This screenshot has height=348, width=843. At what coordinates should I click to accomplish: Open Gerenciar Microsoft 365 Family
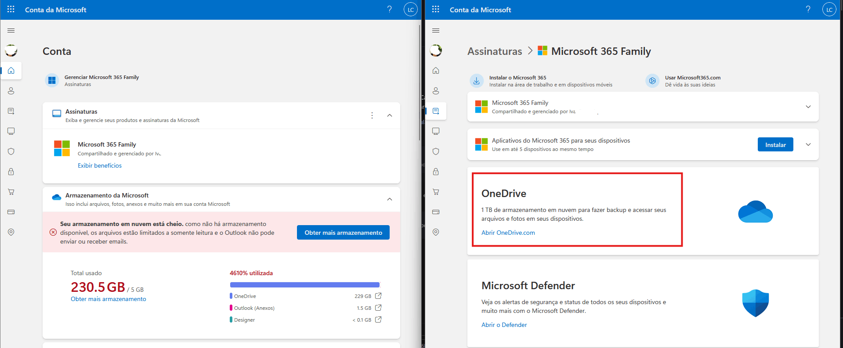click(x=92, y=80)
